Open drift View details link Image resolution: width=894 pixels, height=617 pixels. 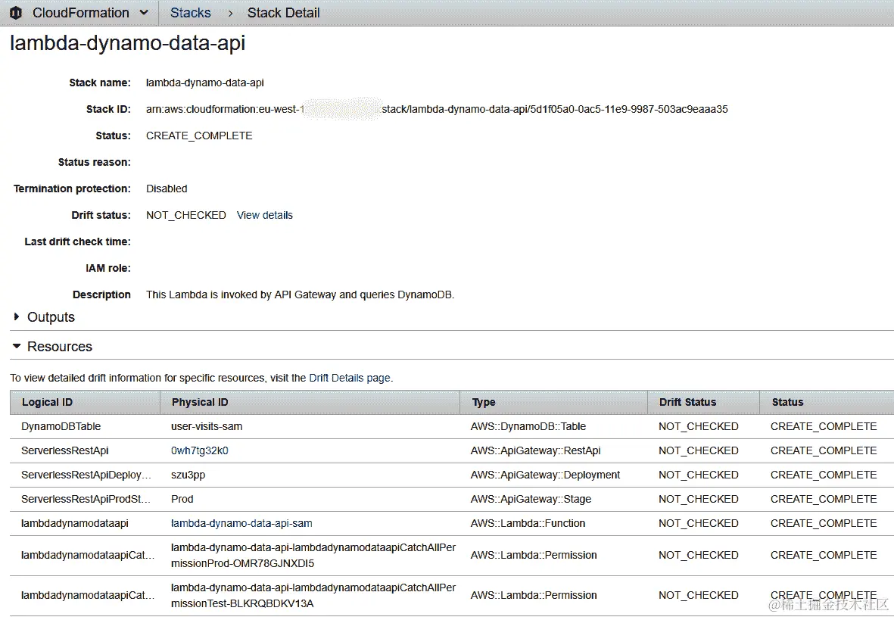point(264,215)
